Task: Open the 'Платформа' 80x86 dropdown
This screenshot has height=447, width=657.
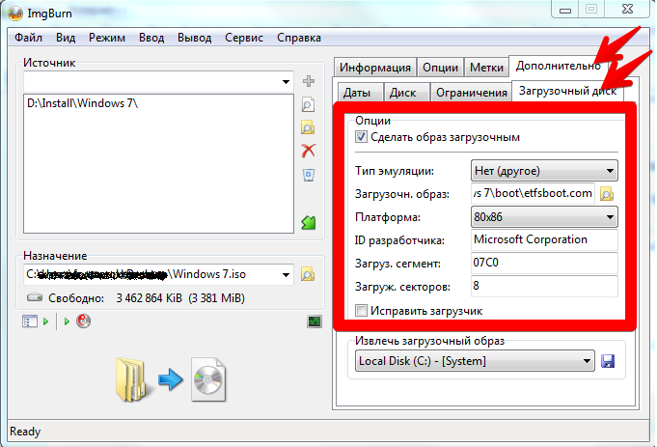Action: tap(544, 217)
